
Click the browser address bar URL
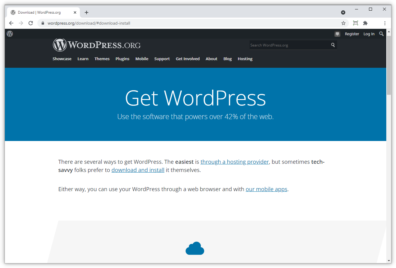89,23
